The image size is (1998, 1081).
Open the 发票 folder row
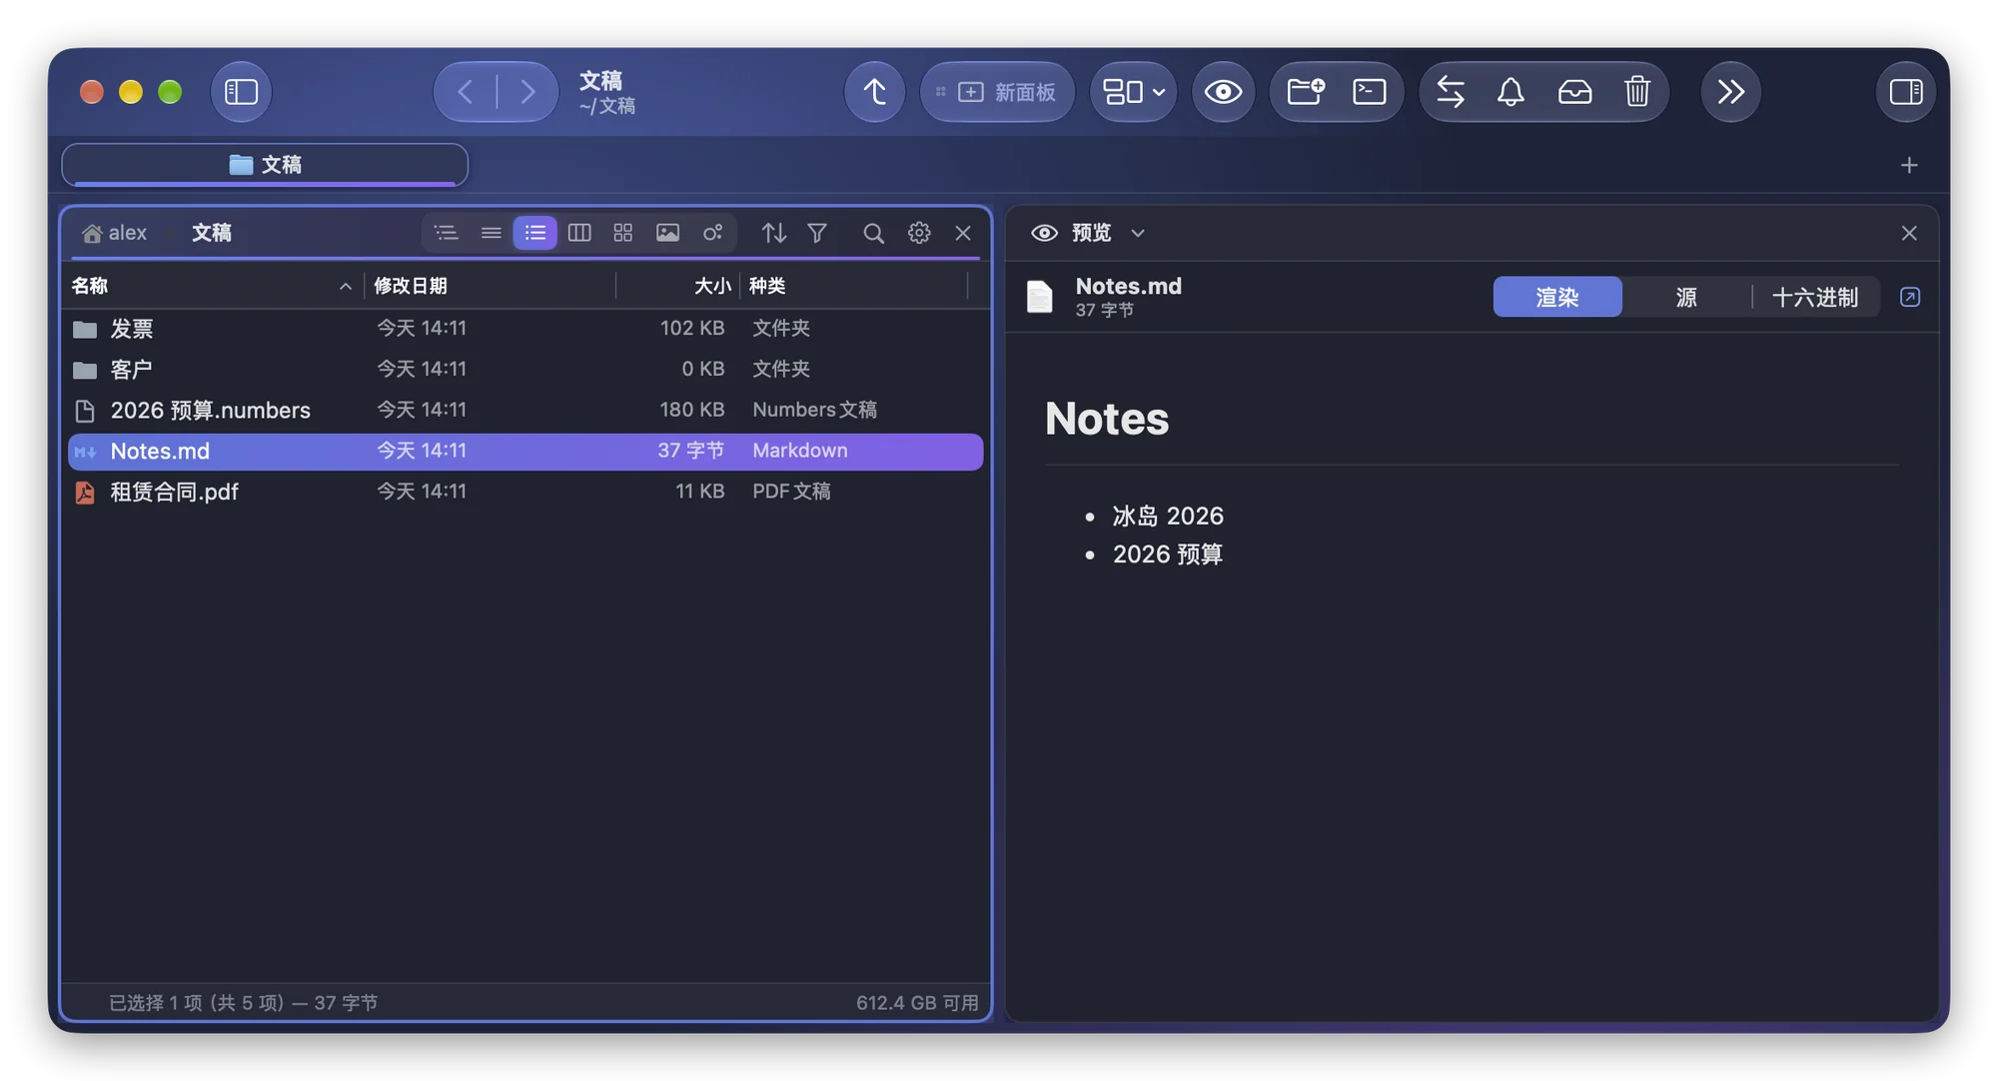[525, 329]
